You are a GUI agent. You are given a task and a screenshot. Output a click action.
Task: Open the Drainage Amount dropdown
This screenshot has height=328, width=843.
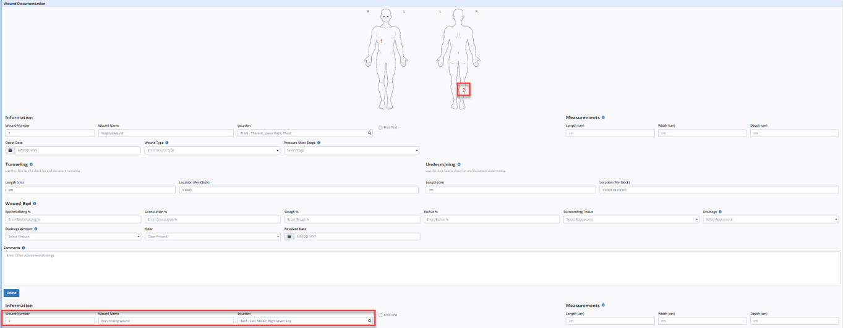[x=73, y=237]
